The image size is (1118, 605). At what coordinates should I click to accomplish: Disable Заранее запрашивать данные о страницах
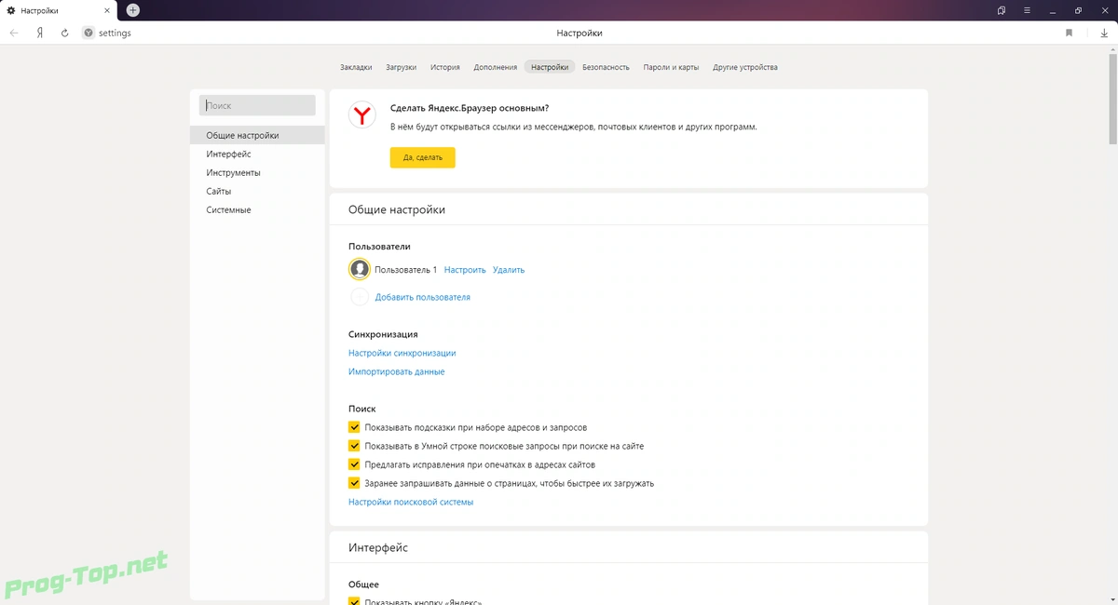354,483
